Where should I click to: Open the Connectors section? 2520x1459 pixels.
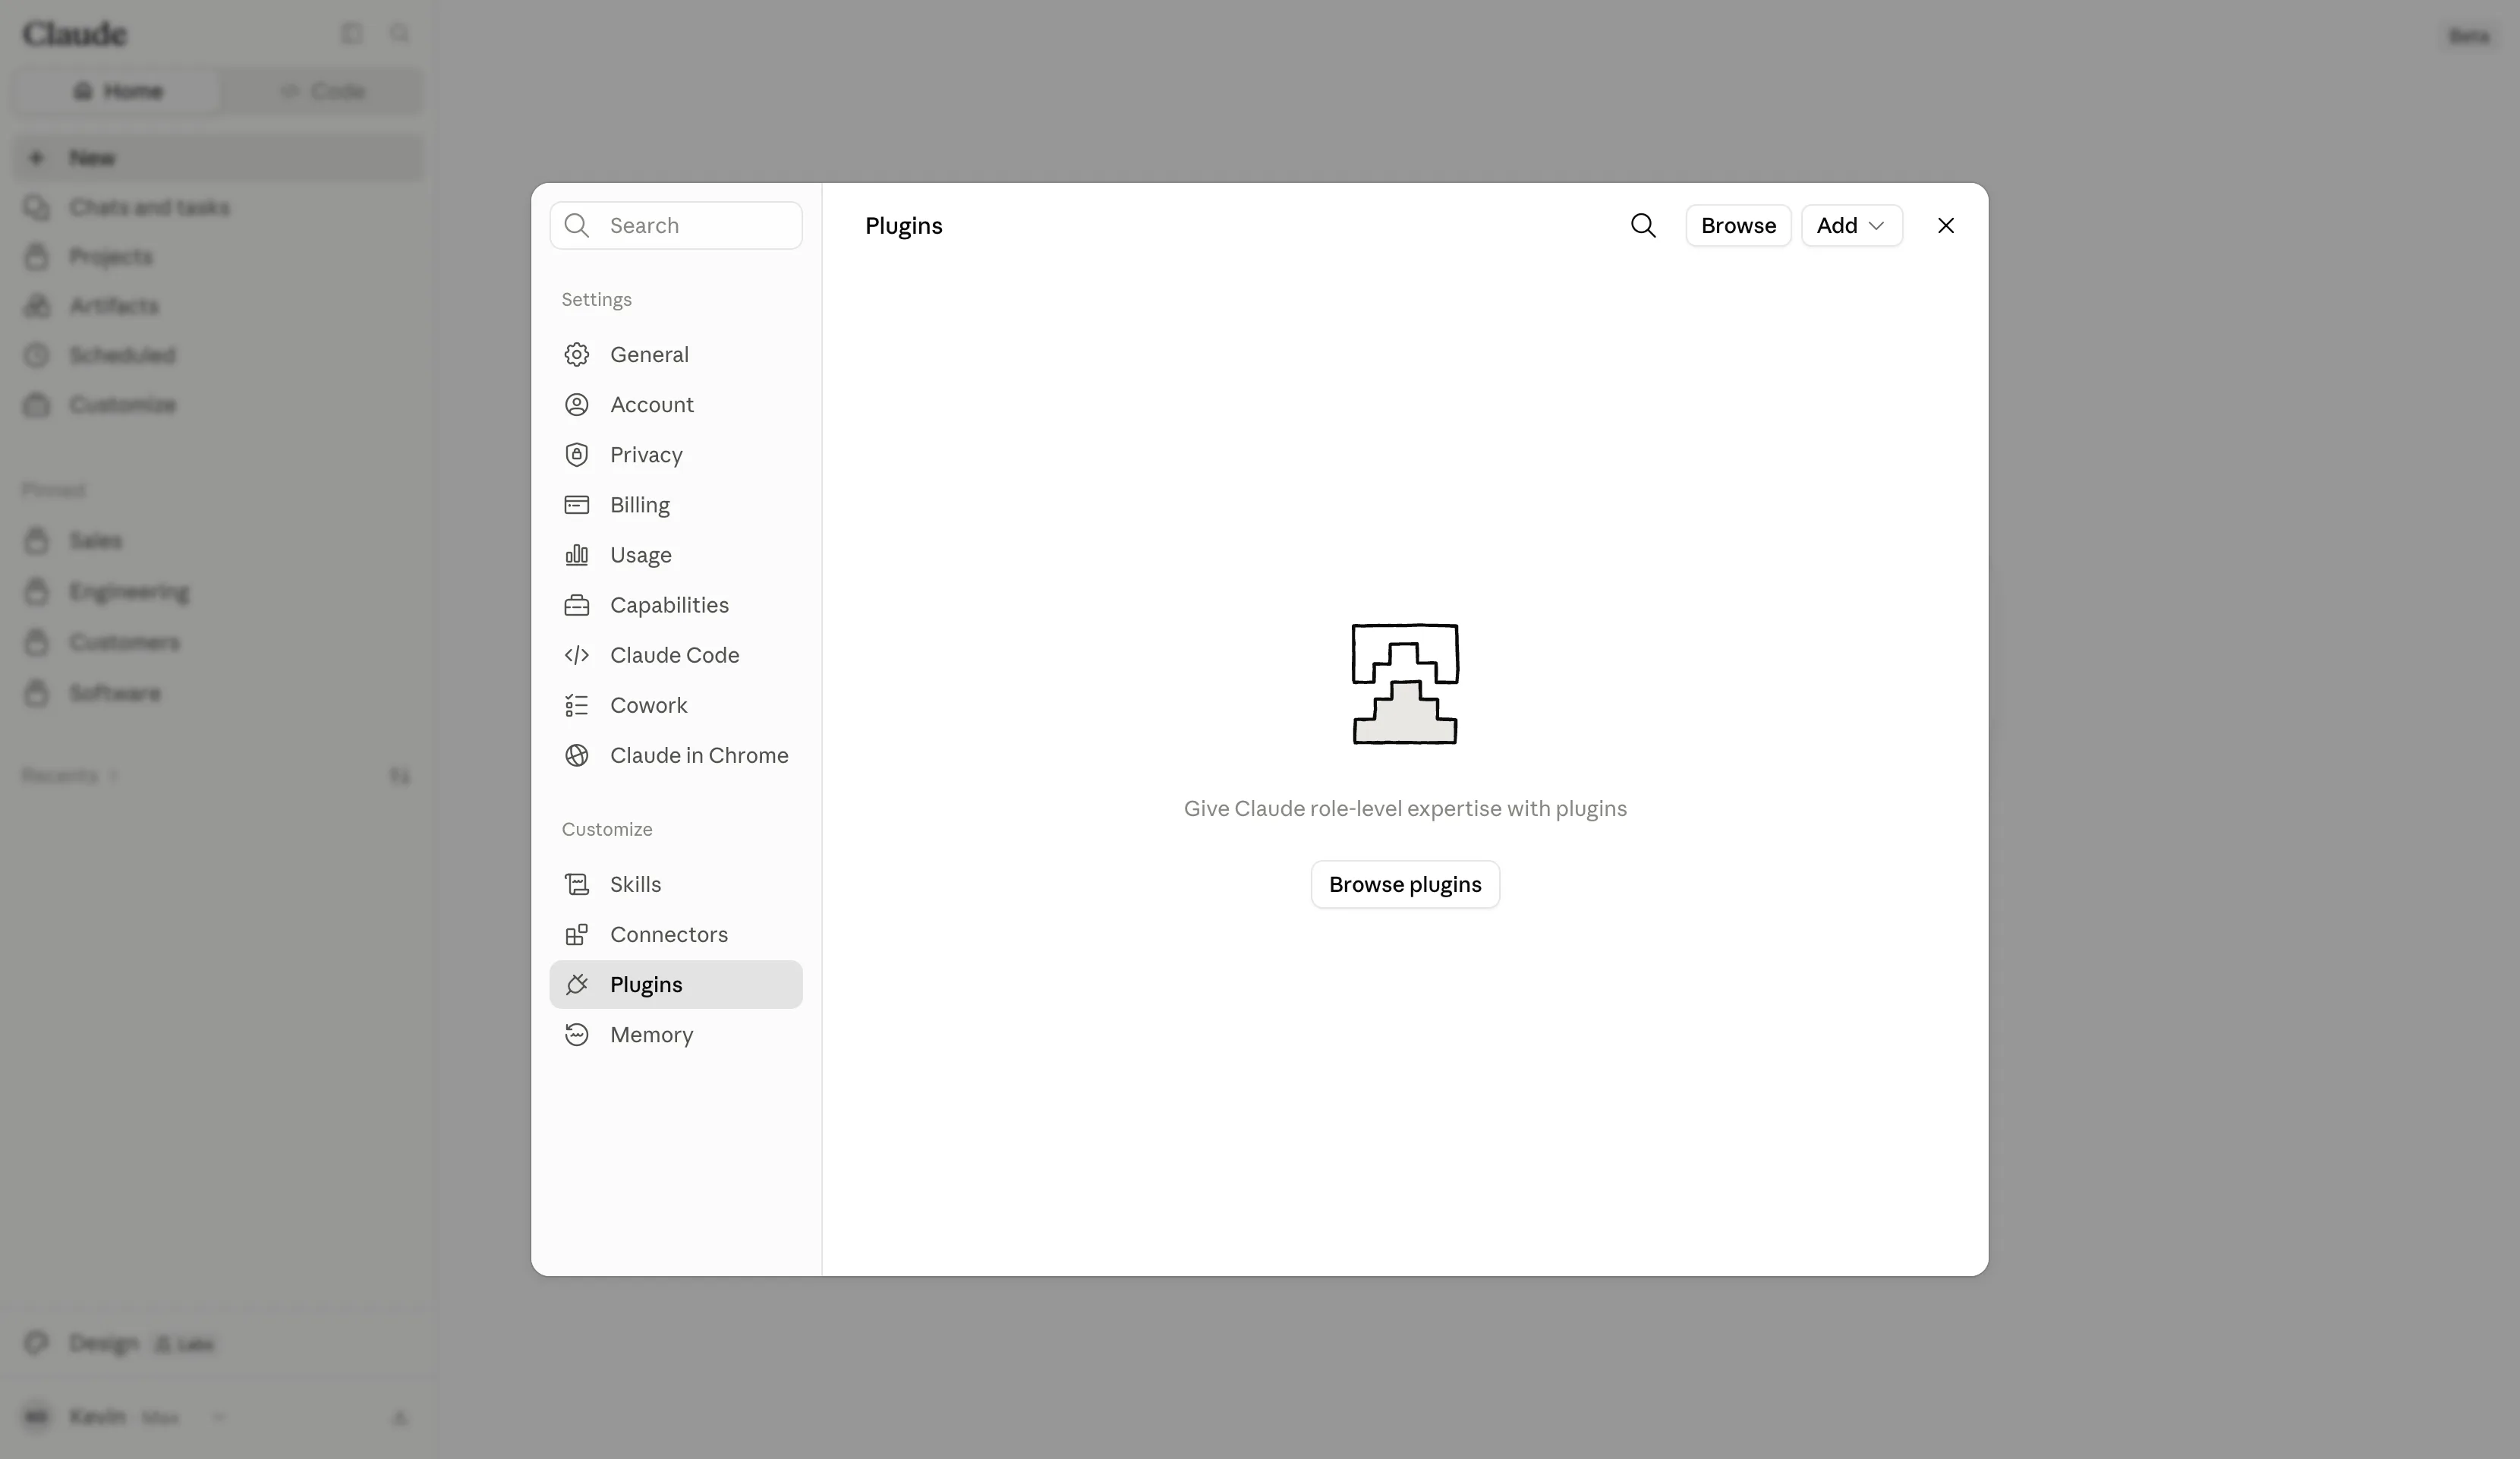pyautogui.click(x=675, y=934)
